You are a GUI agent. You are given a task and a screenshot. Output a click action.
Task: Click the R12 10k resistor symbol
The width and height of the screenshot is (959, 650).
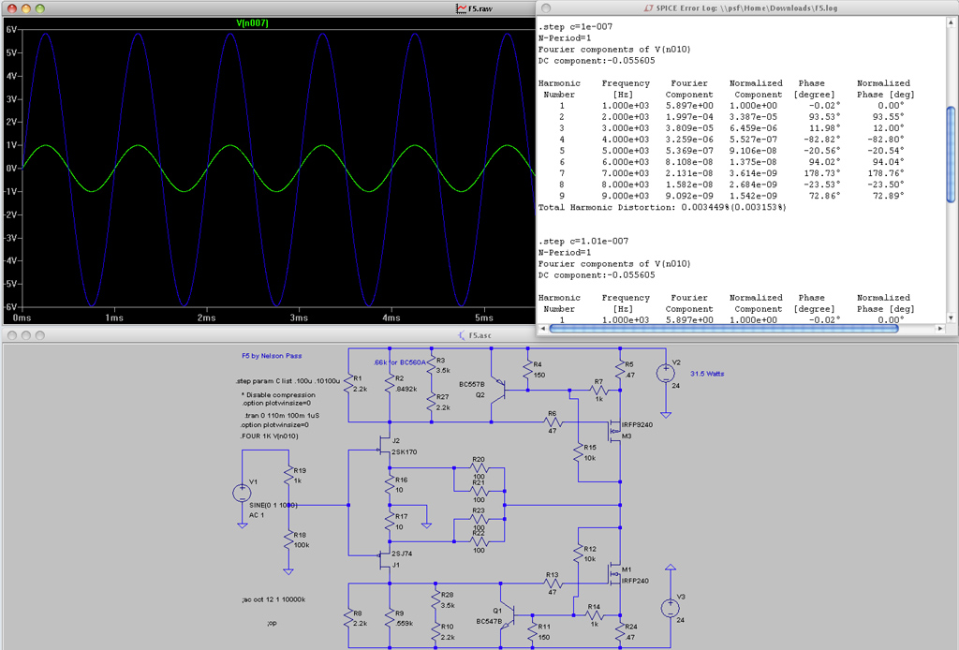pos(578,554)
